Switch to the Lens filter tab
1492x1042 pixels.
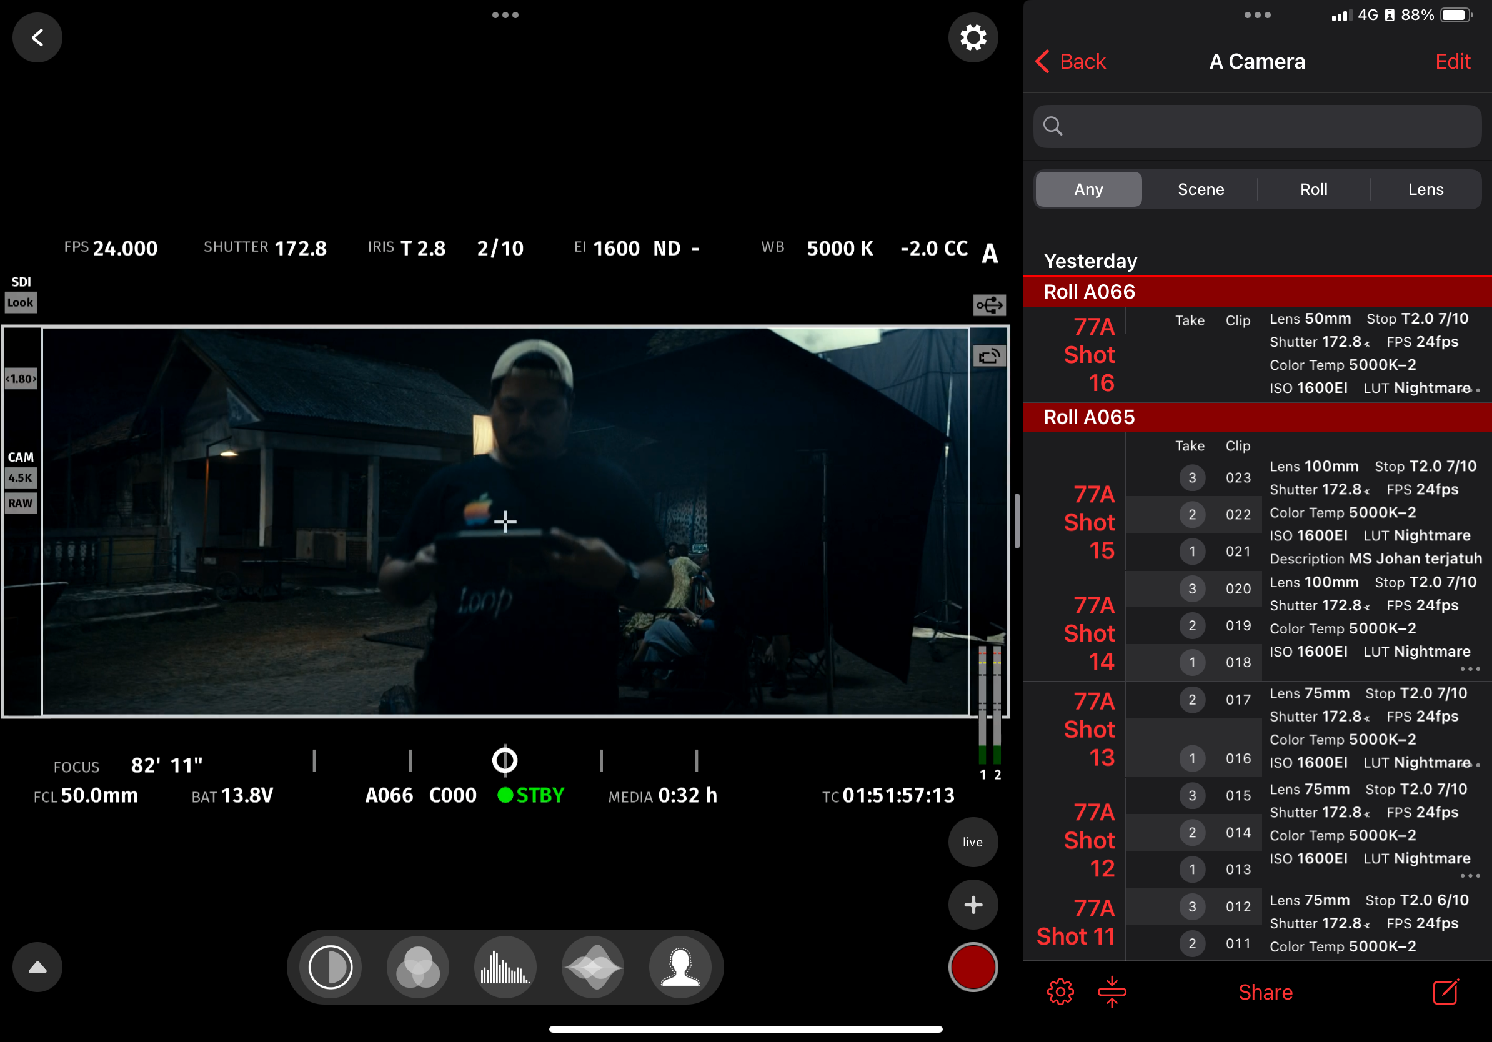click(1426, 190)
